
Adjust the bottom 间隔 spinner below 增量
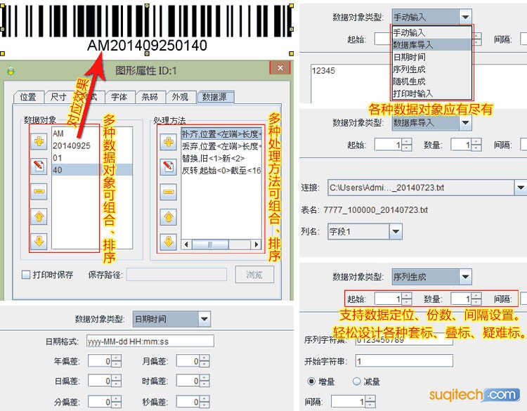(x=370, y=401)
